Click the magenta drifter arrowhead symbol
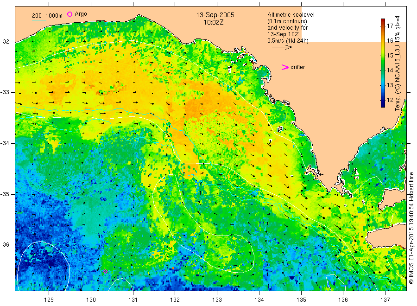 point(285,67)
